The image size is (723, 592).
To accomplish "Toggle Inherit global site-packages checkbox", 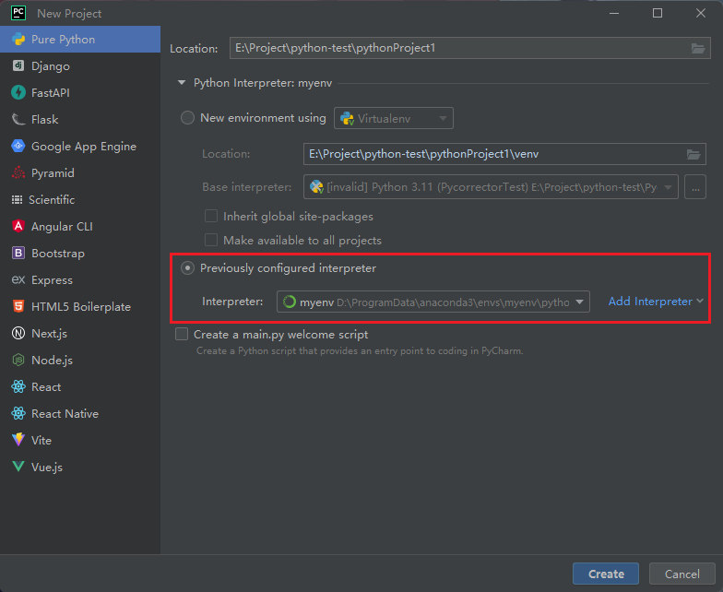I will coord(211,216).
